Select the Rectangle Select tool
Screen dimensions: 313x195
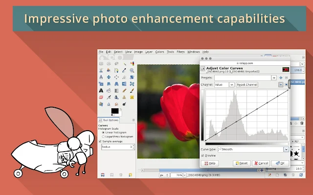(x=101, y=64)
